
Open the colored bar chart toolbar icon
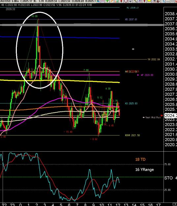point(117,1)
